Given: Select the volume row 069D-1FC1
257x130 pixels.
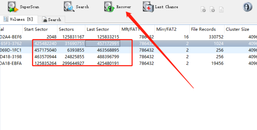Looking at the screenshot, I should [x=128, y=50].
